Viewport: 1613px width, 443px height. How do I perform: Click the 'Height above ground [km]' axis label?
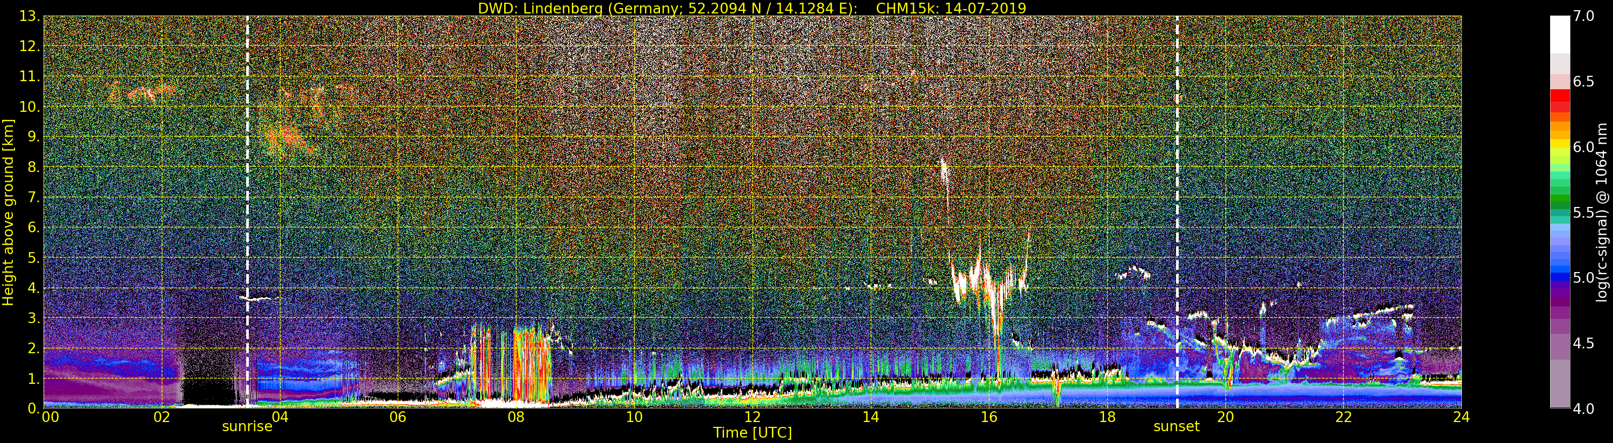(8, 212)
